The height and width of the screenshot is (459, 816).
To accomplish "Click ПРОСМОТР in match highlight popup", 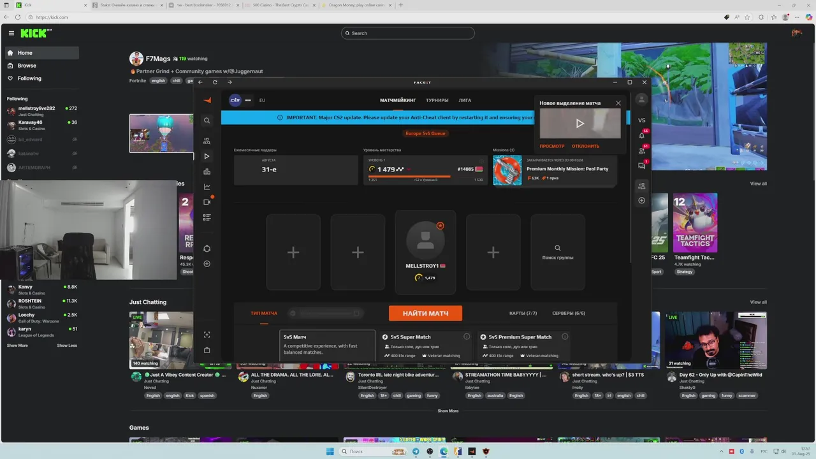I will click(x=552, y=146).
